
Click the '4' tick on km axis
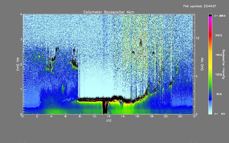pyautogui.click(x=21, y=15)
